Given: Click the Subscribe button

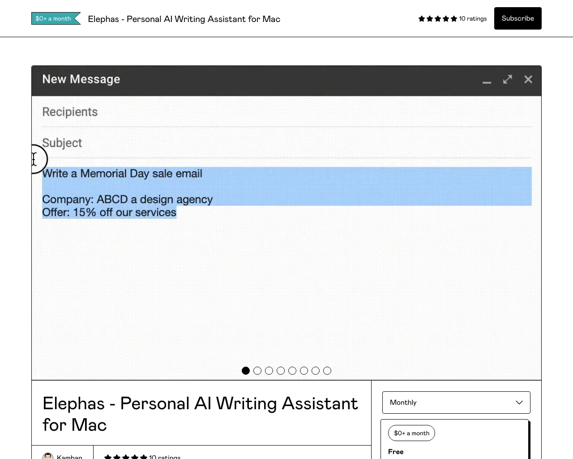Looking at the screenshot, I should pyautogui.click(x=517, y=18).
